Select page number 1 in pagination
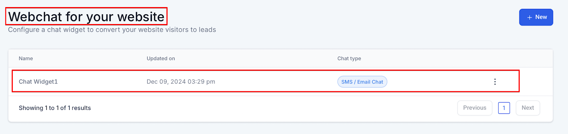568x134 pixels. (504, 108)
